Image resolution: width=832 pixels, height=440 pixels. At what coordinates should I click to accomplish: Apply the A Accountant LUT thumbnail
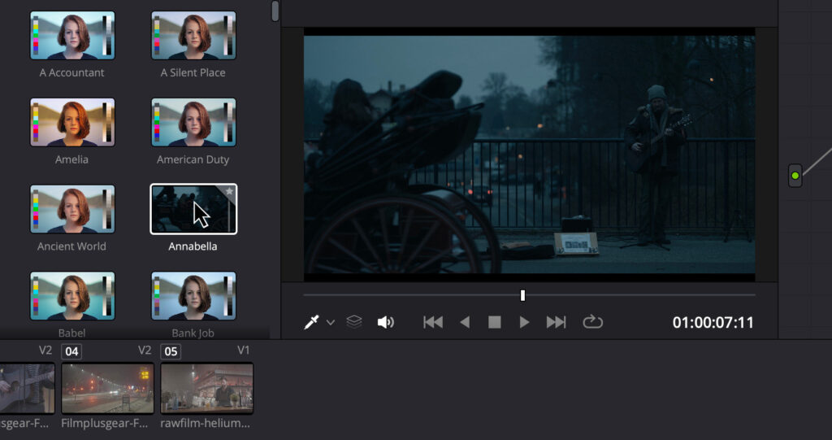click(x=72, y=35)
